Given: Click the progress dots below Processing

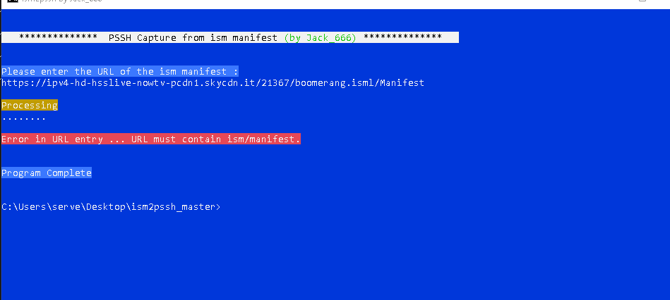Looking at the screenshot, I should [x=23, y=117].
